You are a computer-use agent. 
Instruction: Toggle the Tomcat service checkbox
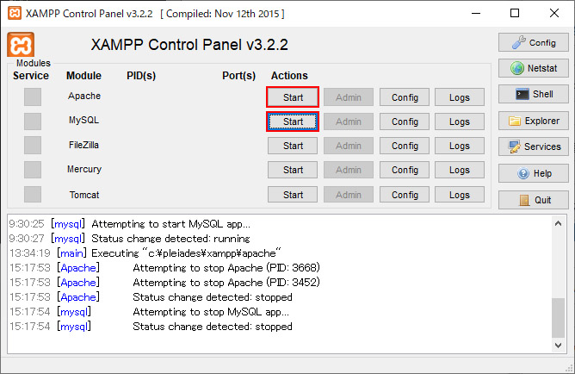pyautogui.click(x=33, y=194)
